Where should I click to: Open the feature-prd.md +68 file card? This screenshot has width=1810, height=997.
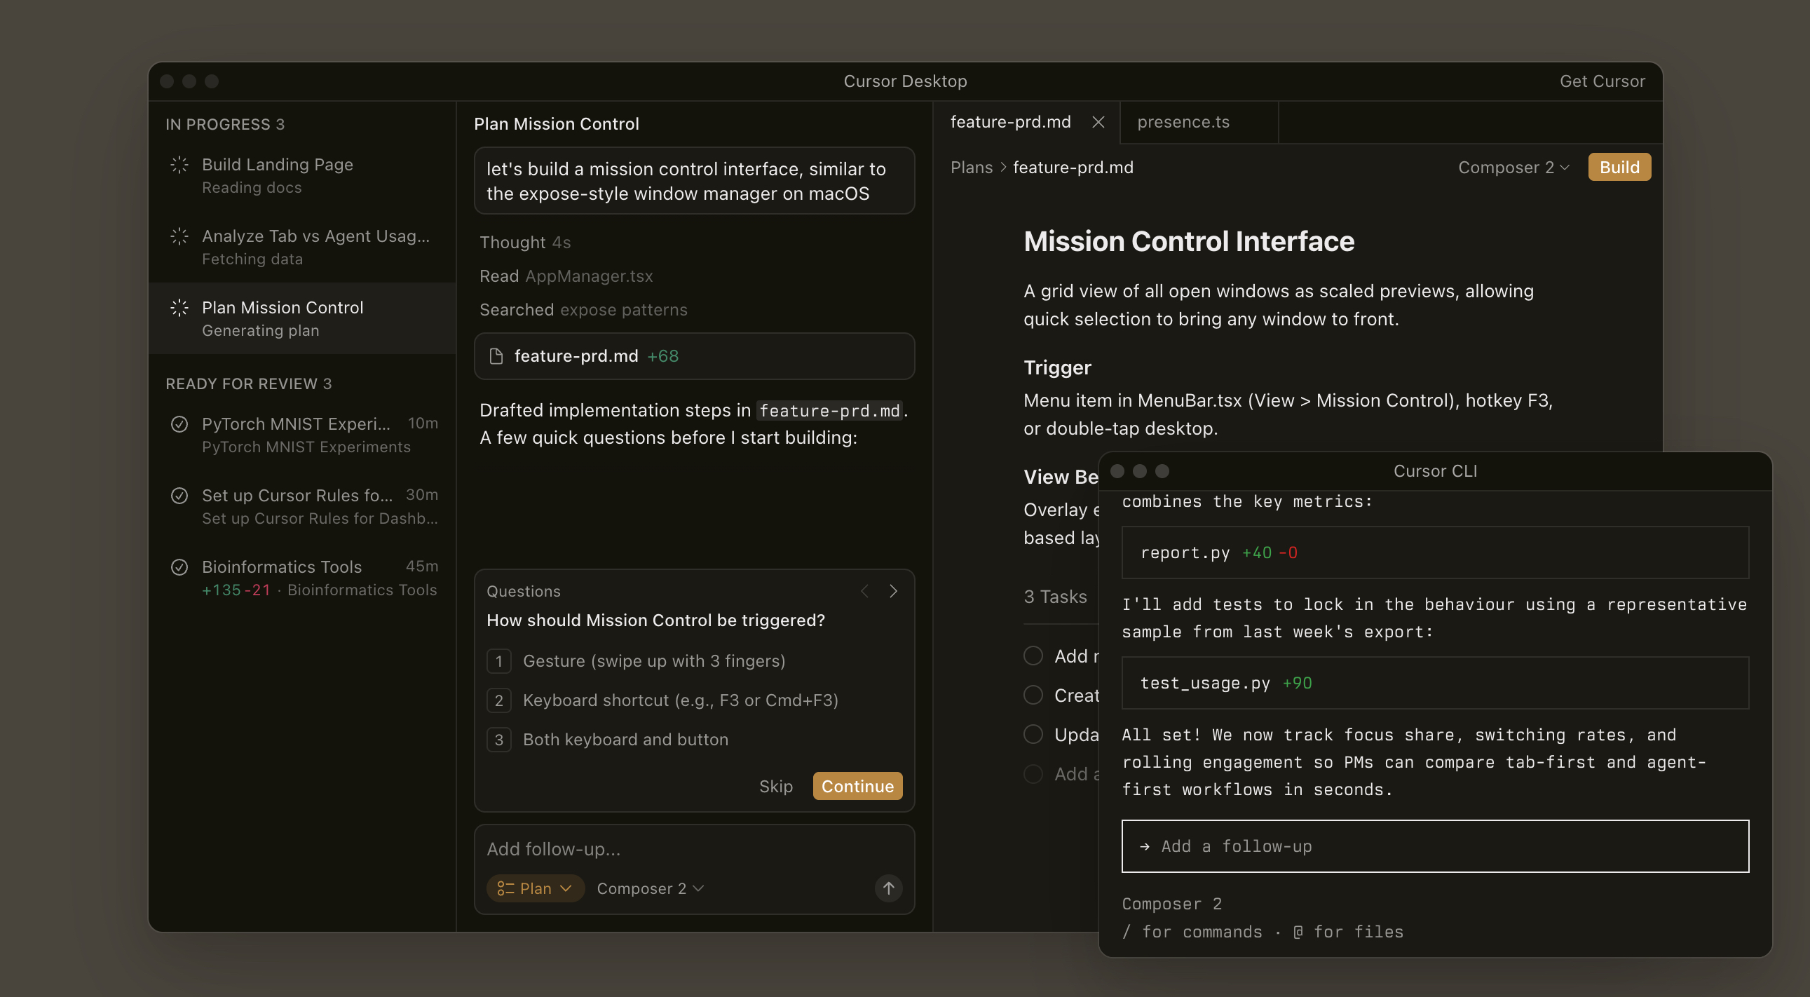point(694,356)
